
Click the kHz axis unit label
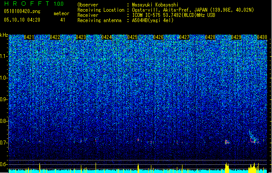[x=4, y=35]
